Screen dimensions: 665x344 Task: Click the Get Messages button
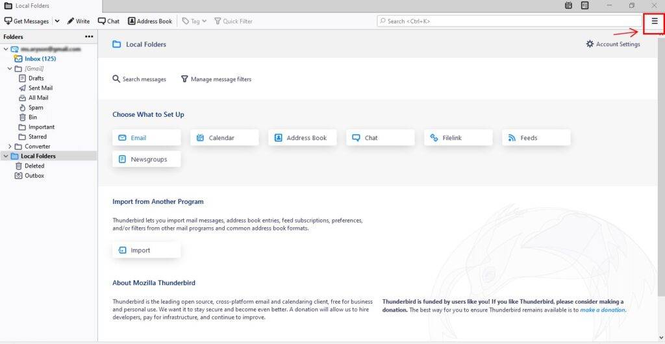coord(26,21)
